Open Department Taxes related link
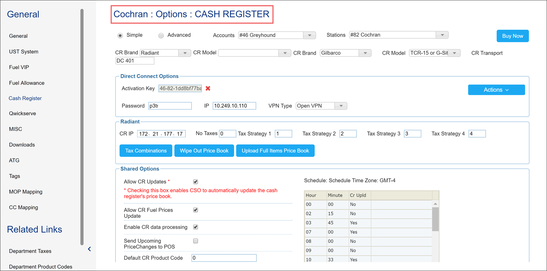547x271 pixels. coord(30,251)
